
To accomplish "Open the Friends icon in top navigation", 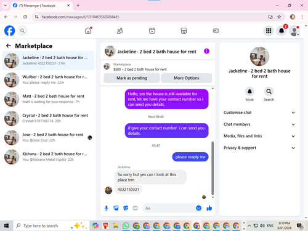I will (x=120, y=31).
